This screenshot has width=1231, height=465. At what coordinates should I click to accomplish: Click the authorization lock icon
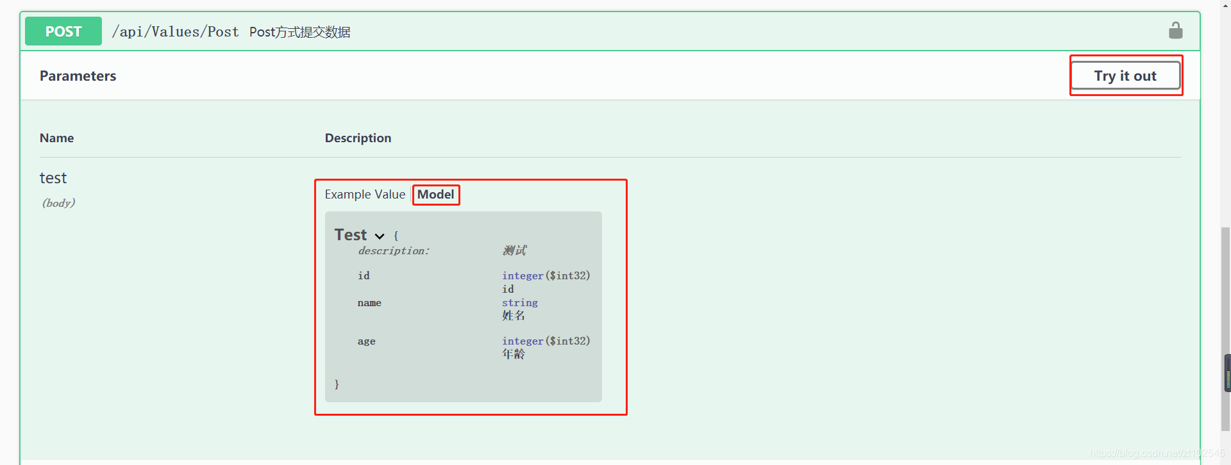(1175, 30)
